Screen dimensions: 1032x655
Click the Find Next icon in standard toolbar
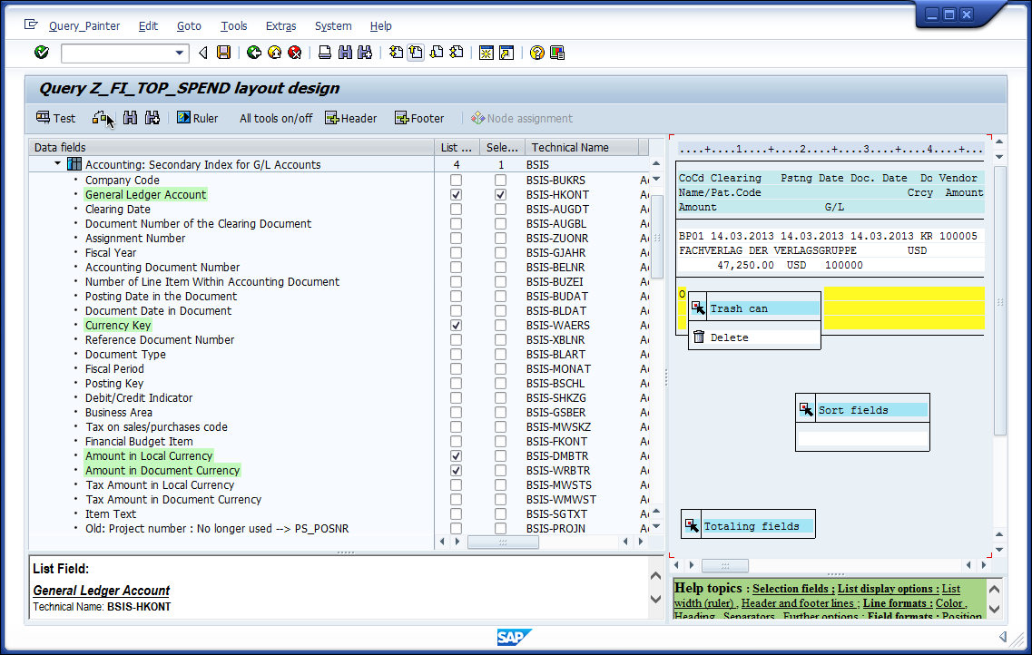365,53
